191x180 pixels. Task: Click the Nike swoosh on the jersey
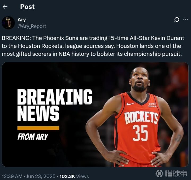[x=131, y=104]
